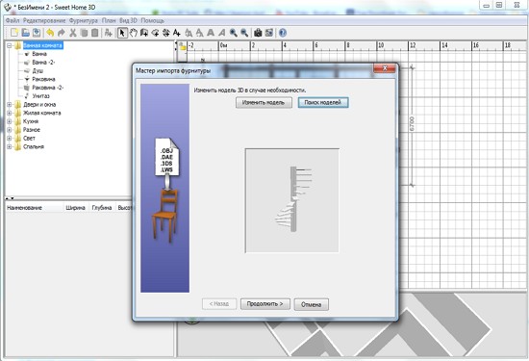Viewport: 529px width, 361px height.
Task: Click the Open home folder icon
Action: click(25, 33)
